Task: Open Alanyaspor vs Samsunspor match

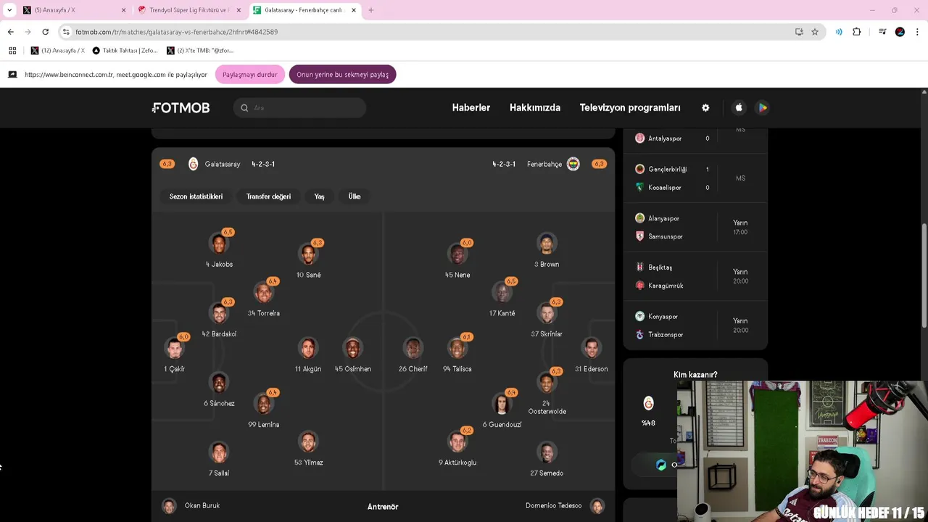Action: (695, 227)
